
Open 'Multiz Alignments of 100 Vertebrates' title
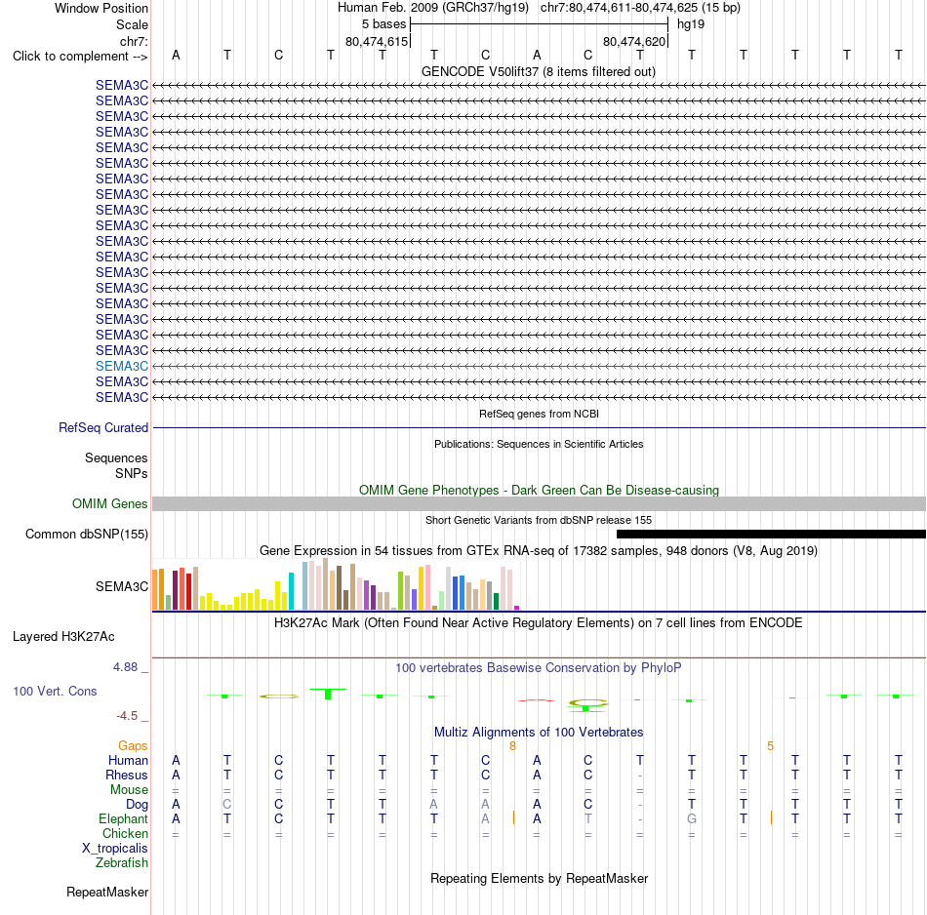click(539, 732)
